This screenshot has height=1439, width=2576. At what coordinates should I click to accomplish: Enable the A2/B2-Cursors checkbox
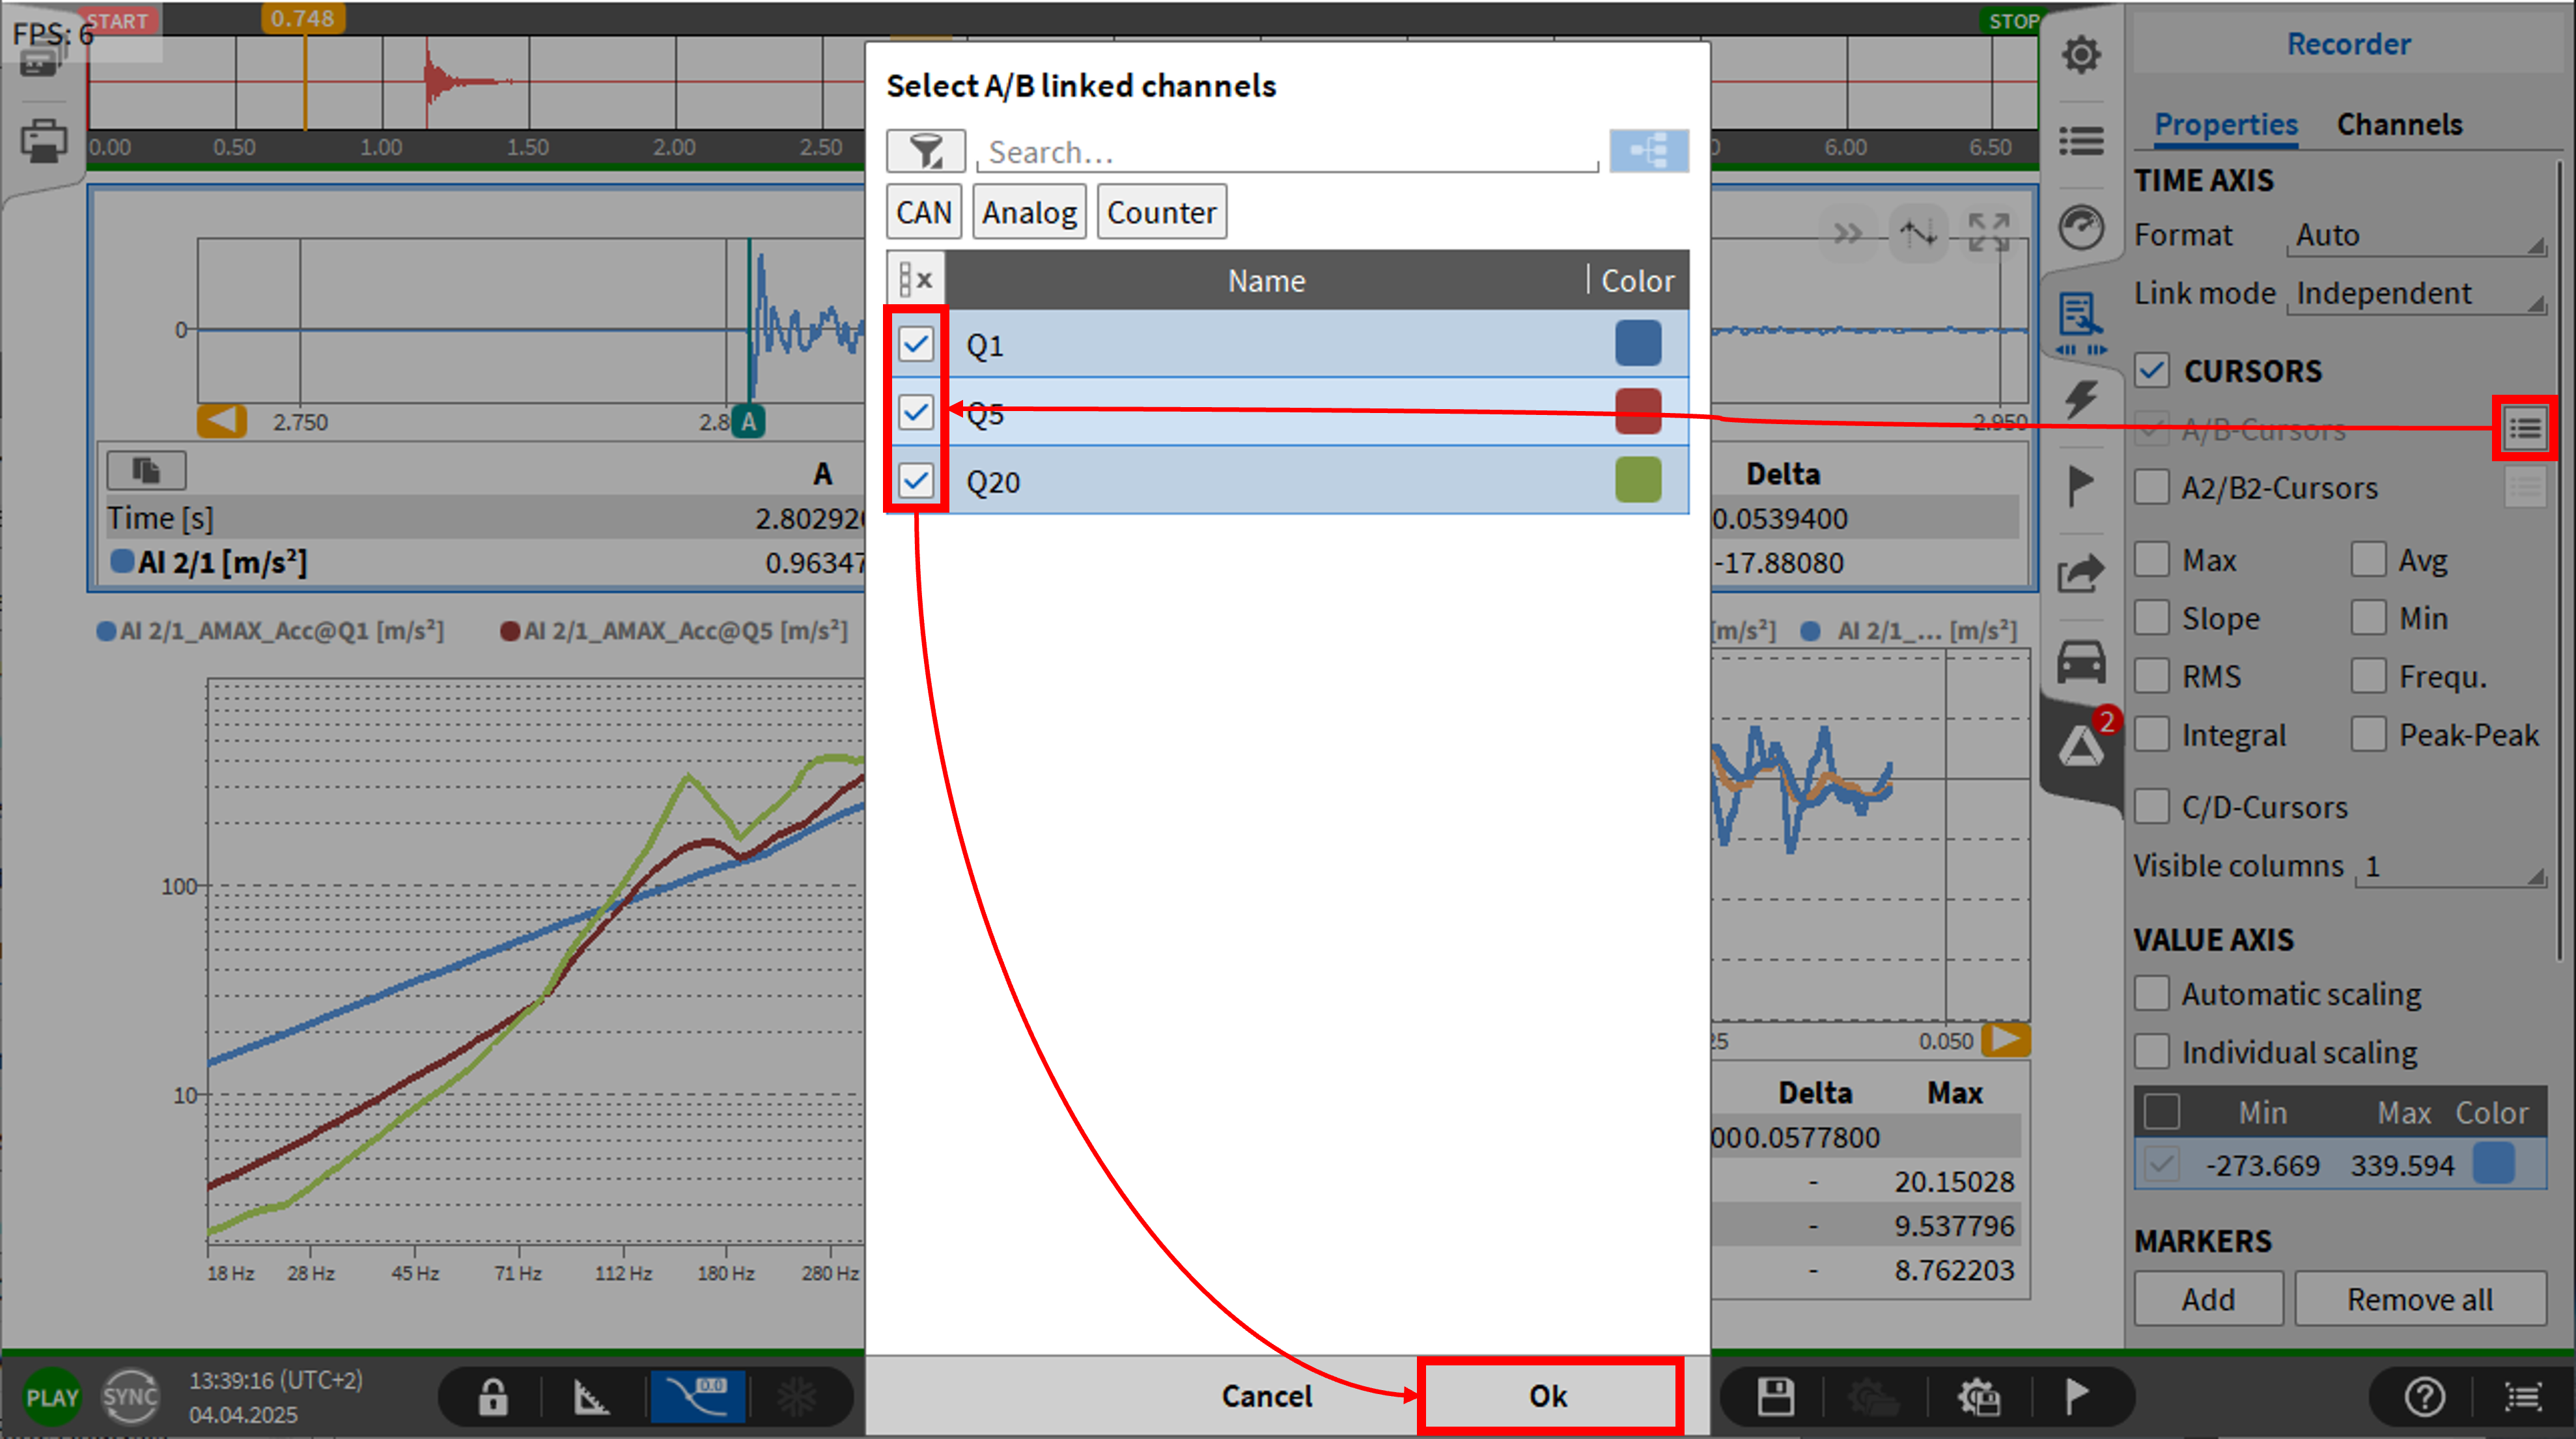[x=2151, y=489]
